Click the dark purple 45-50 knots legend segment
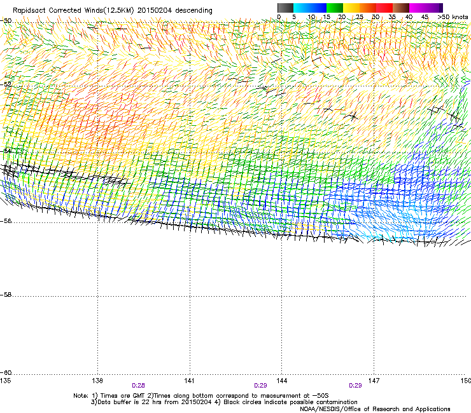471x413 pixels. [434, 8]
